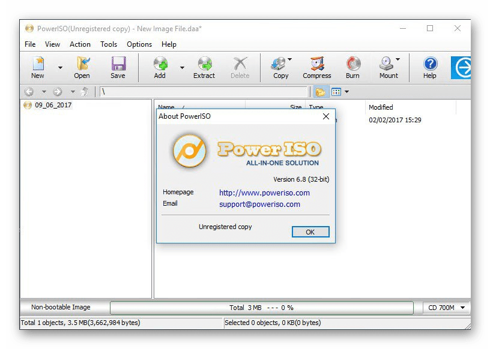This screenshot has height=349, width=490.
Task: Click the Save floppy disk icon
Action: [x=118, y=64]
